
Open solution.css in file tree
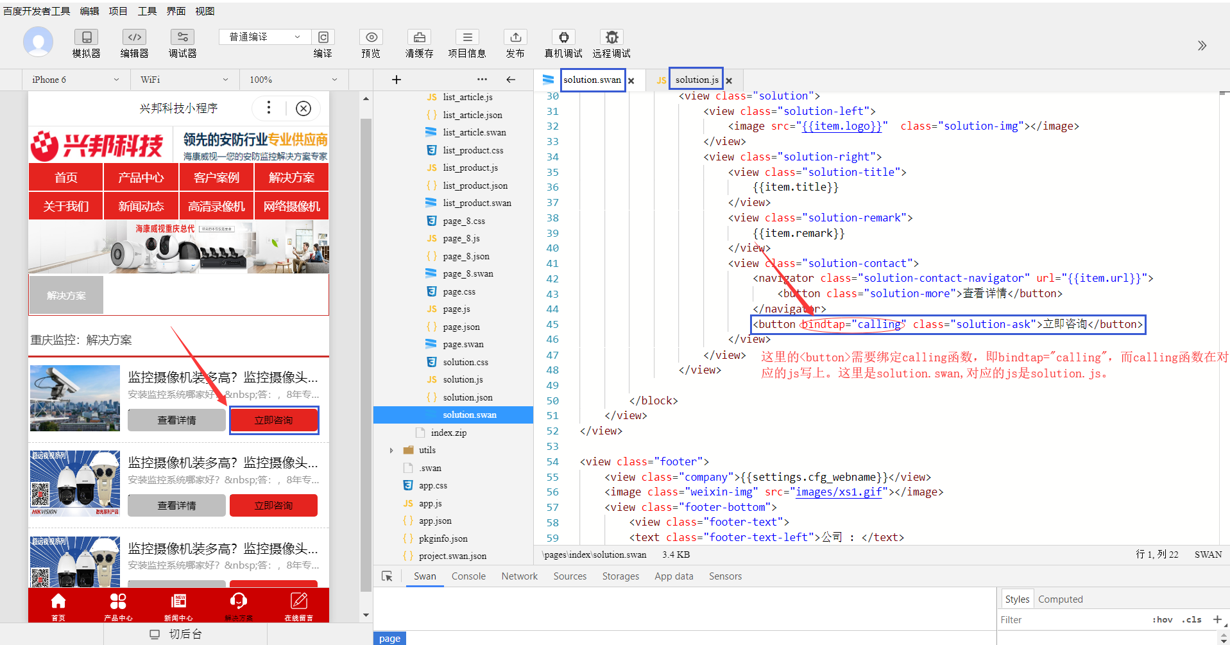pos(465,362)
